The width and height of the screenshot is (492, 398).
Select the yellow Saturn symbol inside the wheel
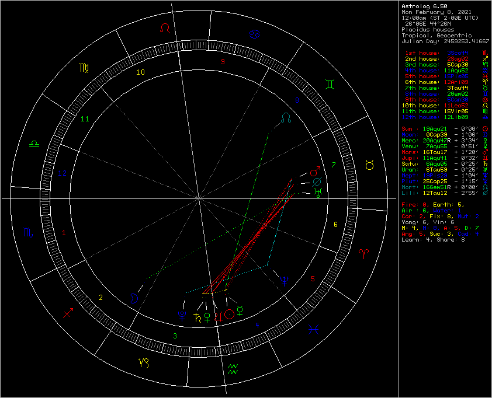198,317
